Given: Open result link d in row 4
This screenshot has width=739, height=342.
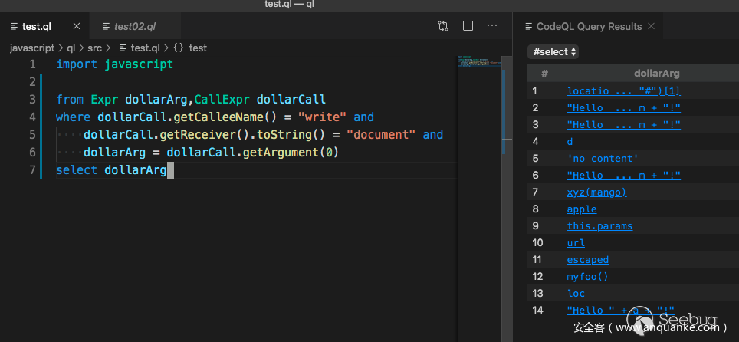Looking at the screenshot, I should (570, 142).
